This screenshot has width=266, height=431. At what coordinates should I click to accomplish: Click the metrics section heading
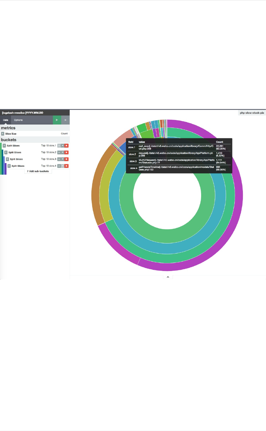point(8,128)
